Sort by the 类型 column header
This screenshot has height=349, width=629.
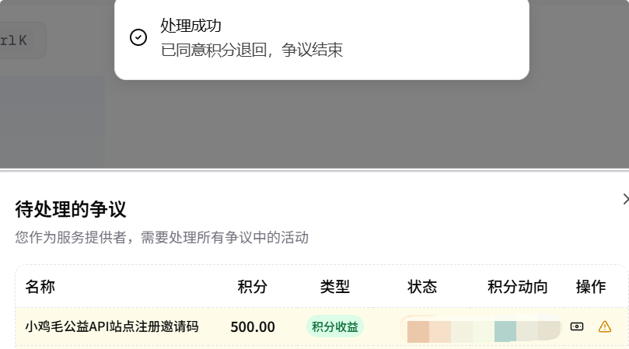[x=335, y=287]
